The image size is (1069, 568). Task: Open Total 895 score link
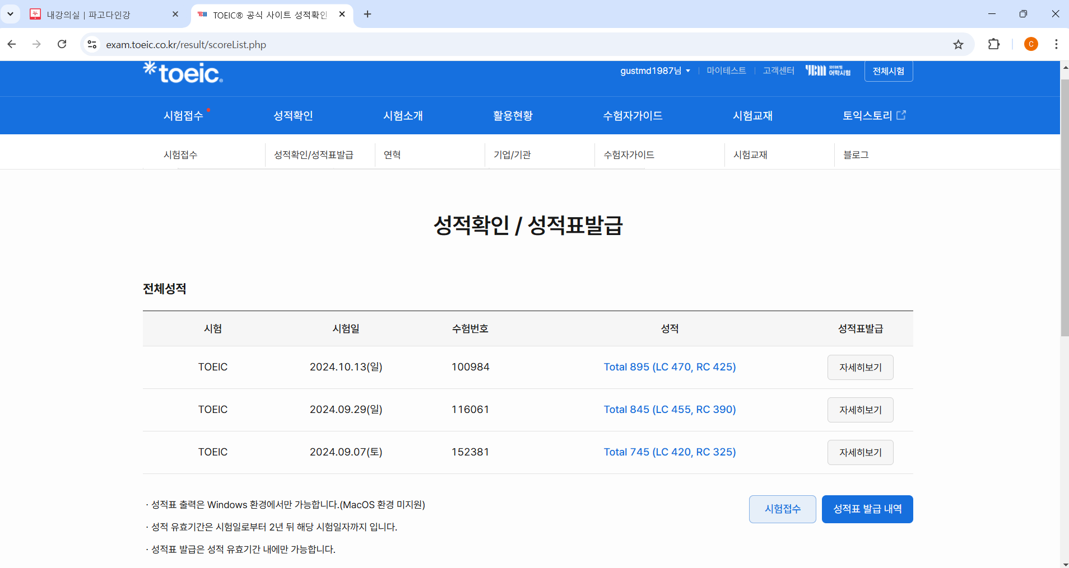(670, 367)
